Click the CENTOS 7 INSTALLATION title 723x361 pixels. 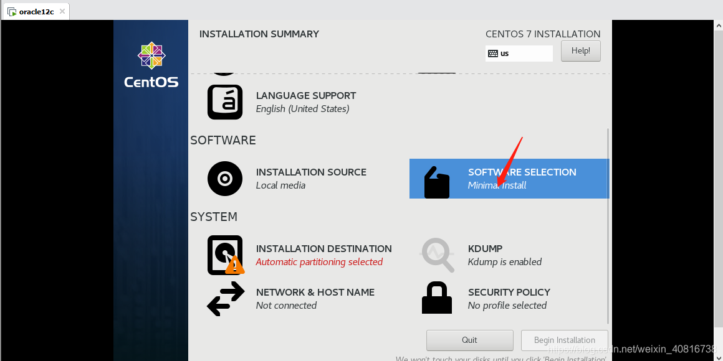click(543, 34)
